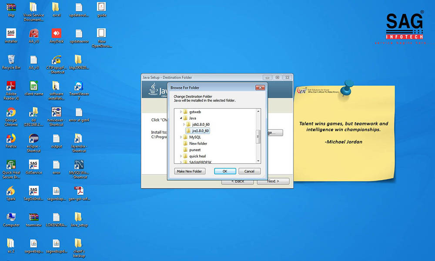
Task: Launch Google Chrome from the desktop
Action: pos(11,112)
